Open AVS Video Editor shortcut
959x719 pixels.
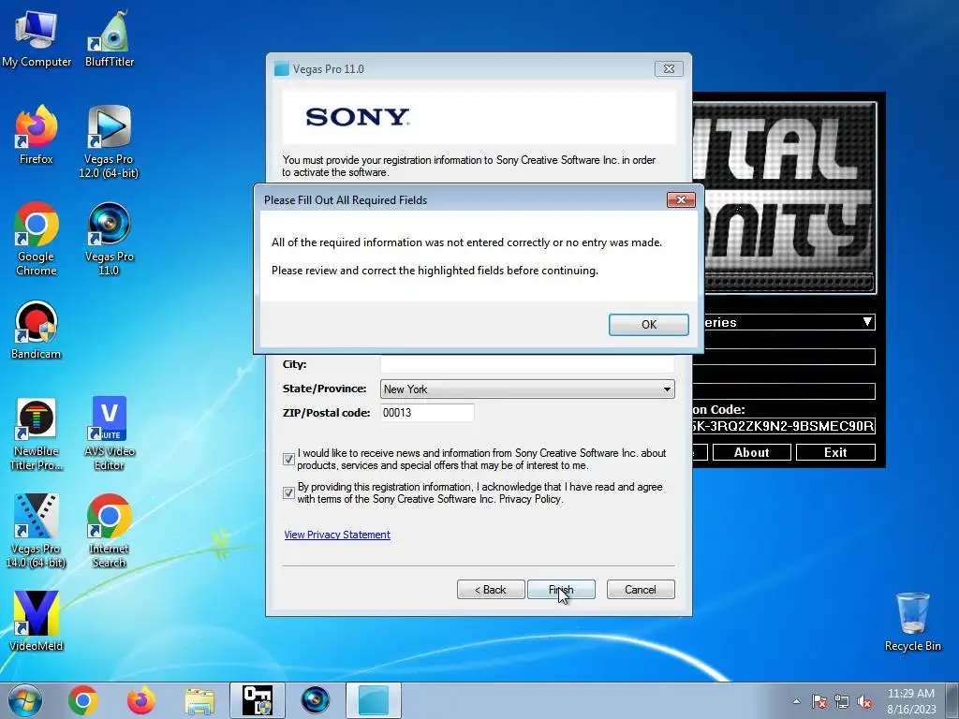tap(110, 434)
